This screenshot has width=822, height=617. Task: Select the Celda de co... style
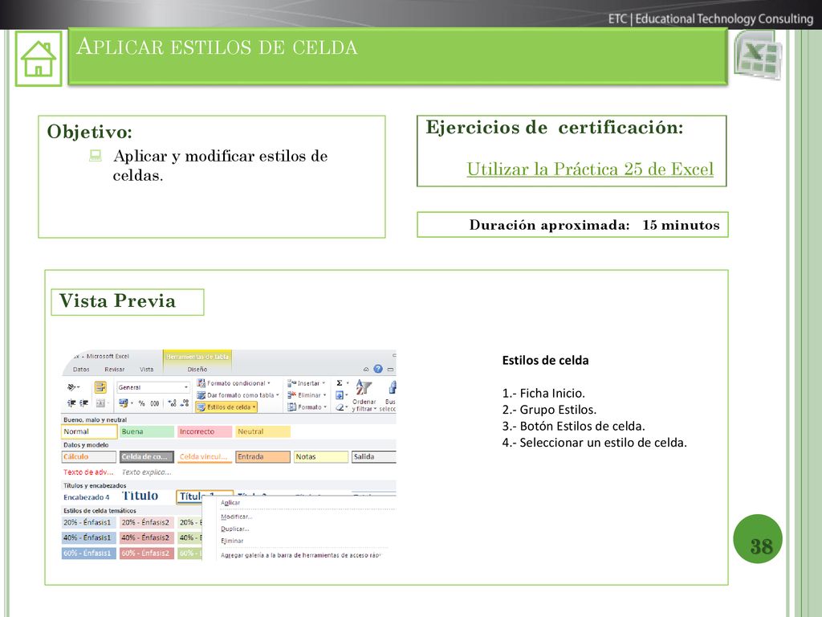tap(147, 456)
